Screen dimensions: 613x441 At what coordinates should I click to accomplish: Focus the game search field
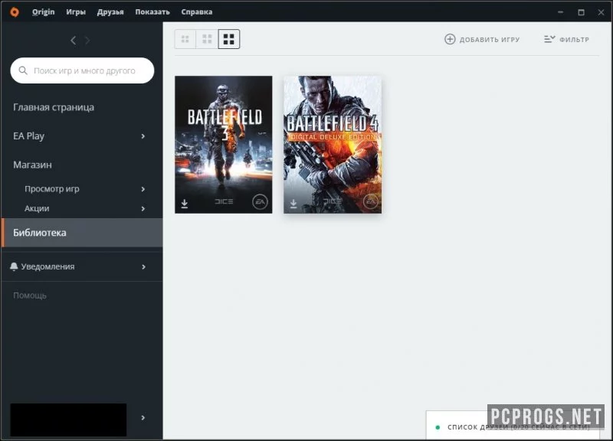(x=82, y=70)
